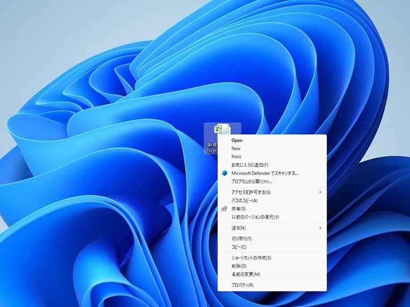Click the share arrow icon beside 共有(S)

tap(225, 209)
